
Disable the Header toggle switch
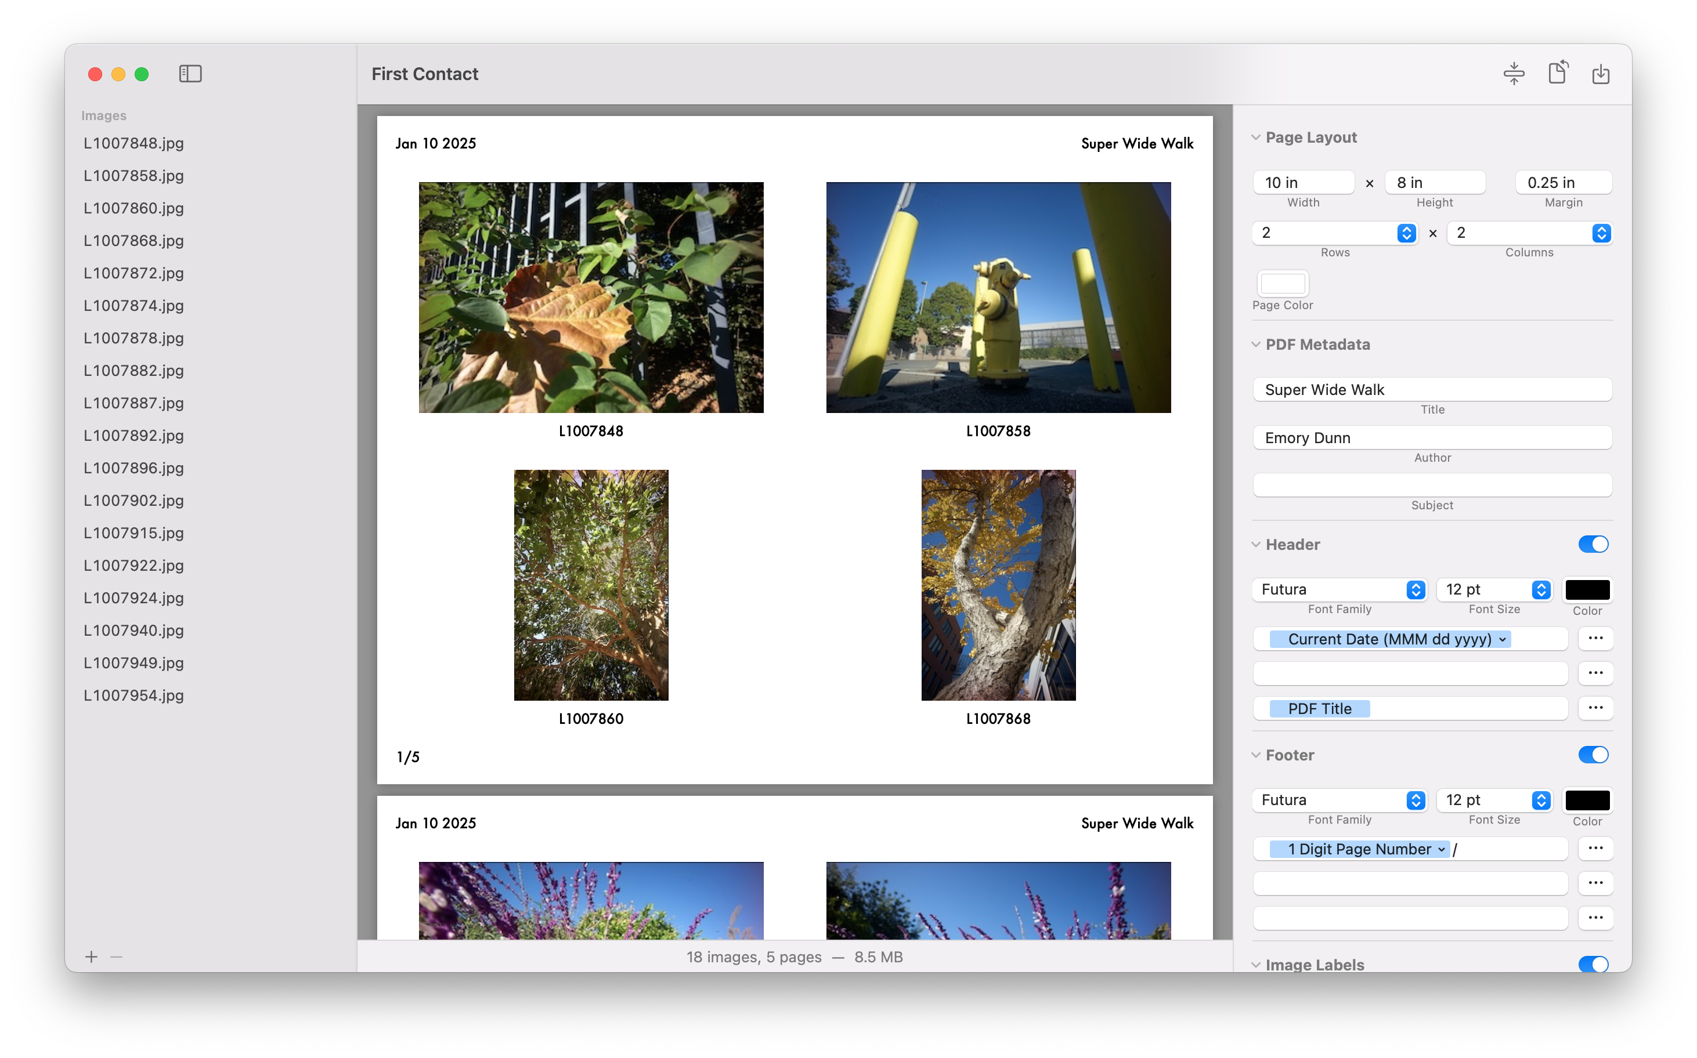point(1593,545)
